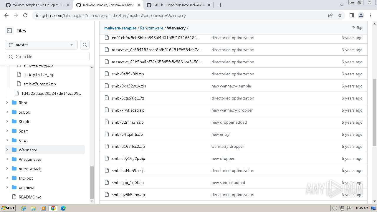Click the search files magnifier button
The image size is (377, 212).
tap(85, 45)
